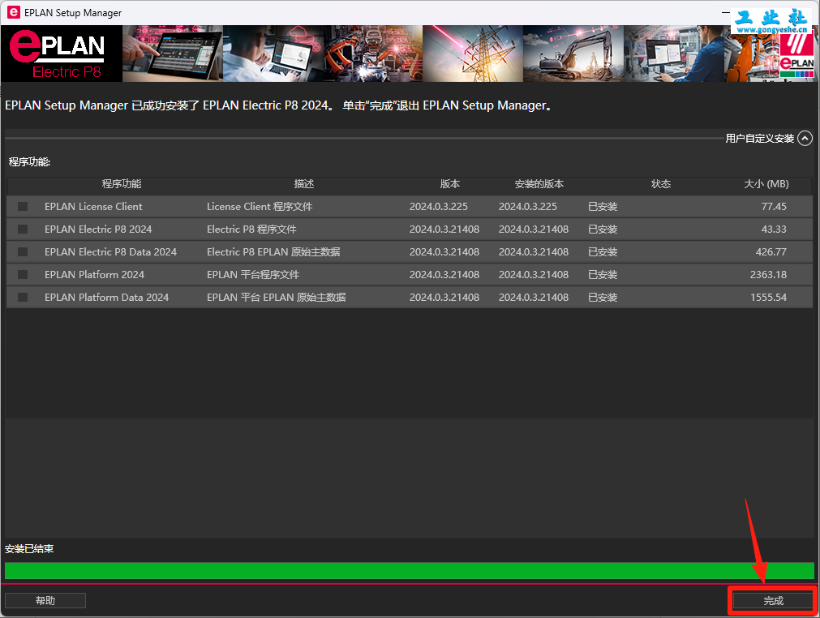Viewport: 820px width, 618px height.
Task: Click the 状态 column header
Action: point(660,184)
